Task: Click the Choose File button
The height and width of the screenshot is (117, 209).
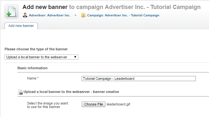Action: pos(94,104)
